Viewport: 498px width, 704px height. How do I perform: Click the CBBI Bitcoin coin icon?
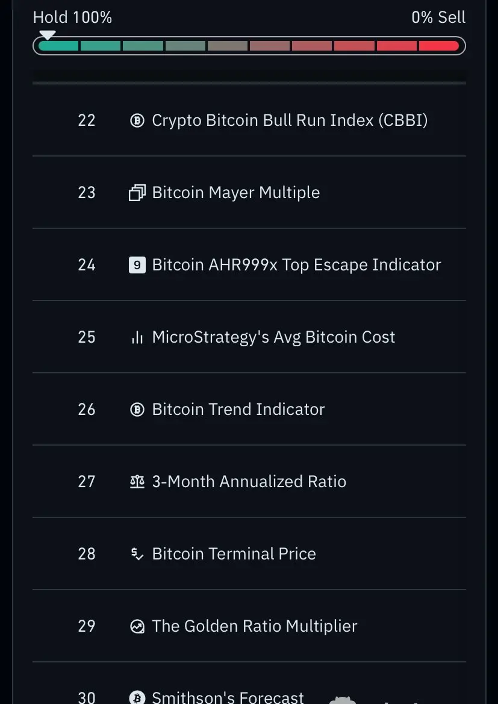point(137,120)
